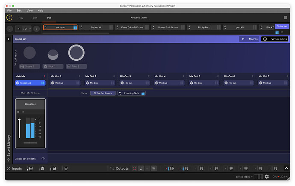Screen dimensions: 295x186
Task: Switch to the Play tab
Action: tap(21, 18)
